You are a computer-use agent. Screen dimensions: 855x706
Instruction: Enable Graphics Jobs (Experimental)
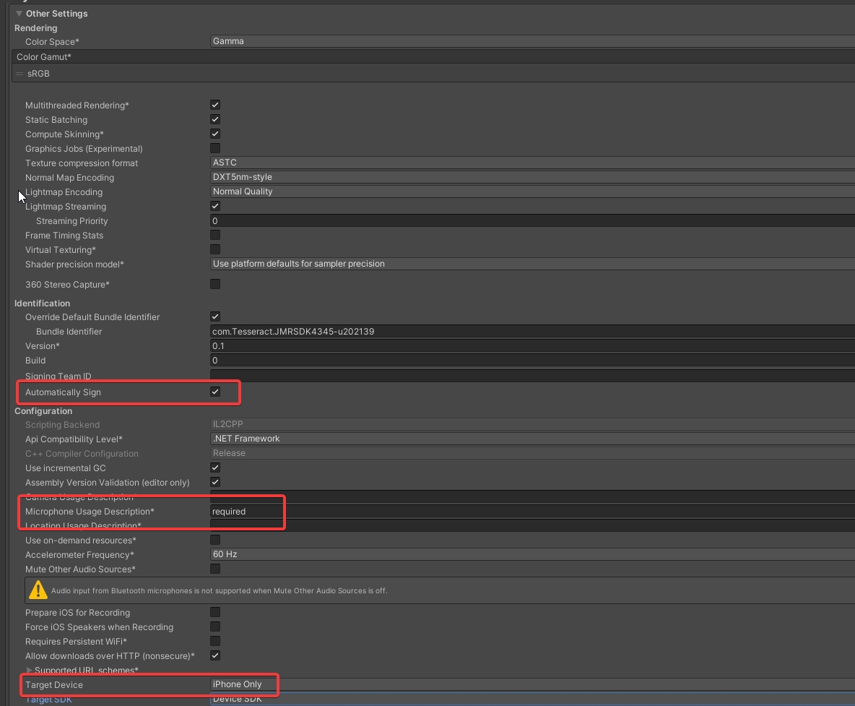tap(215, 149)
